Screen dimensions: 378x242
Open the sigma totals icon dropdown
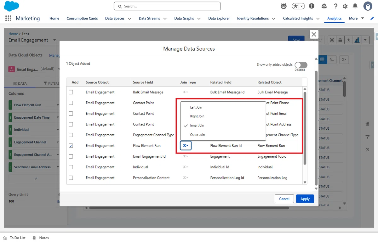pyautogui.click(x=344, y=59)
